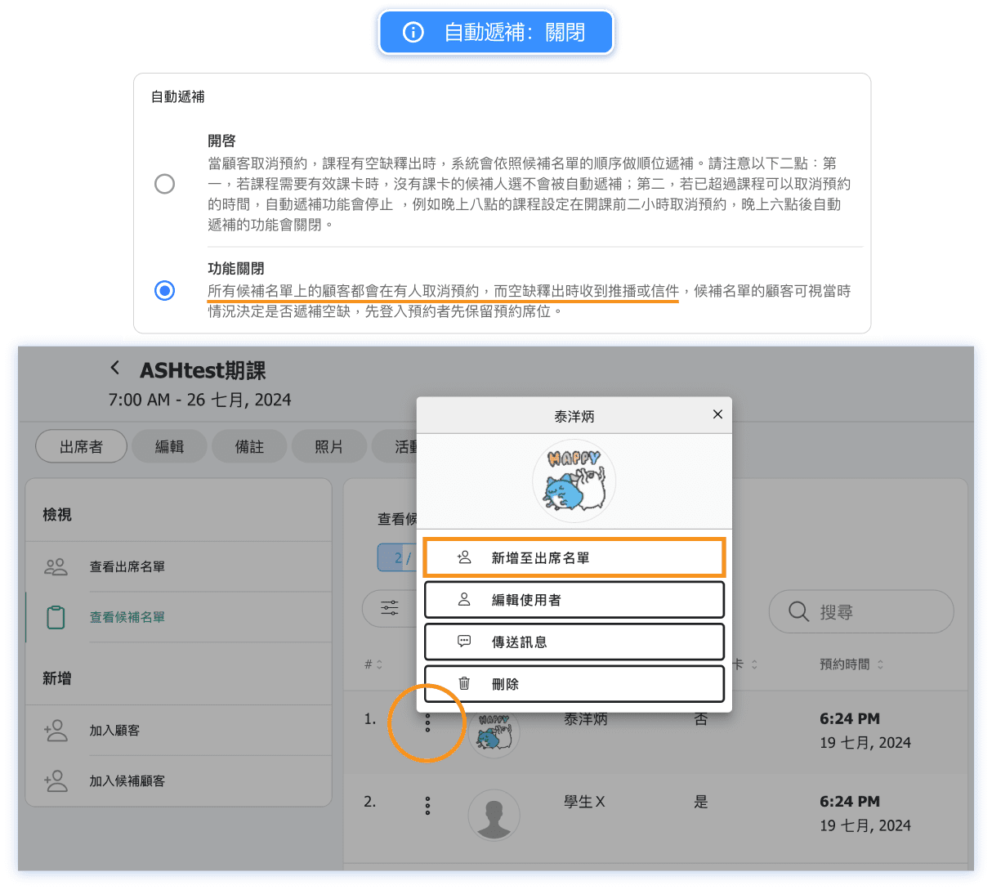Click 加入候補顧客 in the sidebar

pyautogui.click(x=127, y=780)
